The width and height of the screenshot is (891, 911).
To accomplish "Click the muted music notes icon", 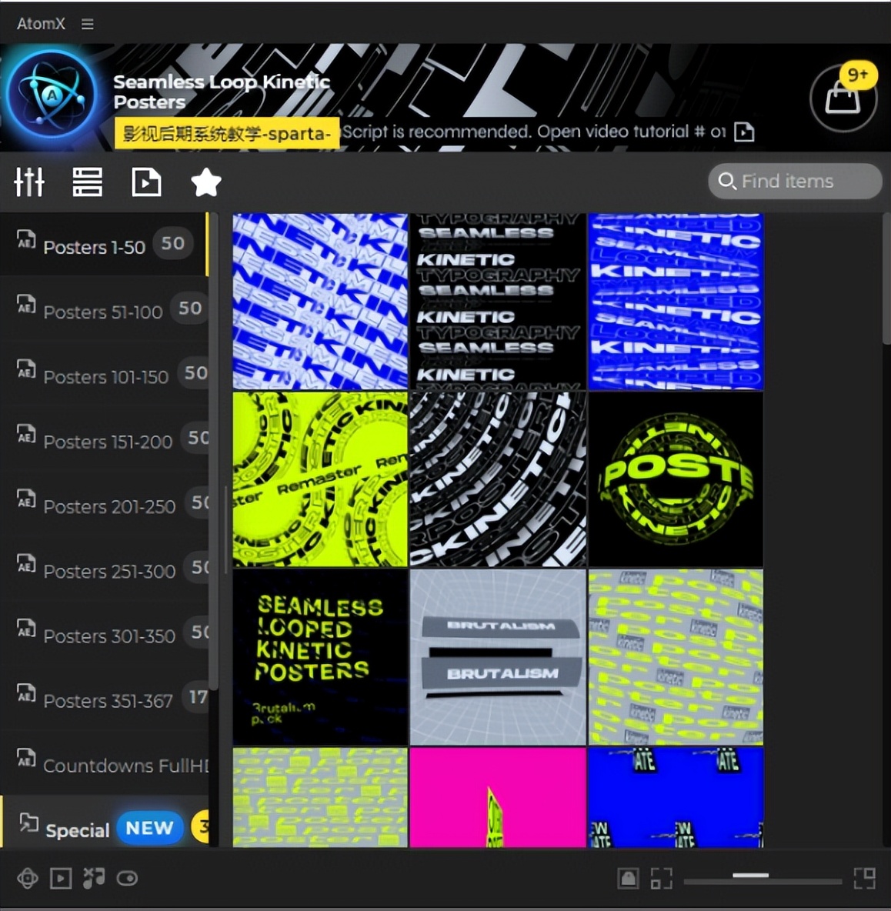I will coord(93,878).
